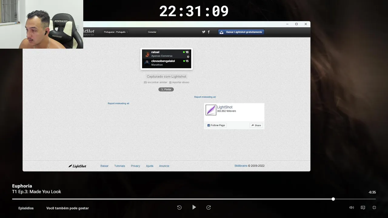
Task: Click the Facebook Share button
Action: click(256, 125)
